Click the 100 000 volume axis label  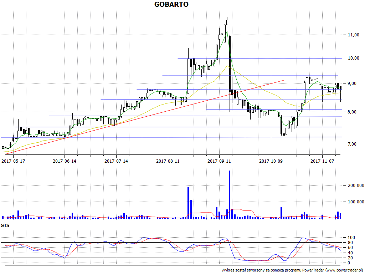click(x=356, y=202)
